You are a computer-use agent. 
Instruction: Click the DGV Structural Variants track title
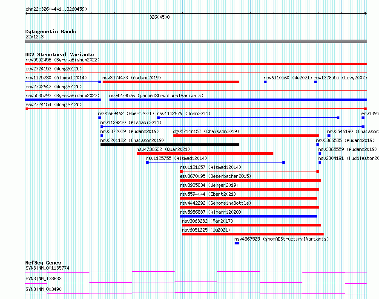tap(60, 55)
